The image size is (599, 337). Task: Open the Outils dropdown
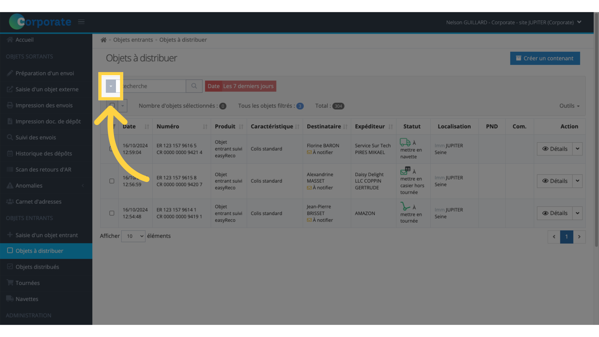[x=569, y=106]
